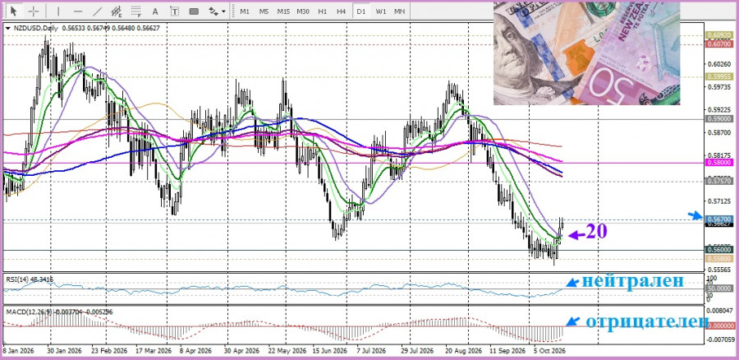Choose the text label 'T' tool

(174, 11)
